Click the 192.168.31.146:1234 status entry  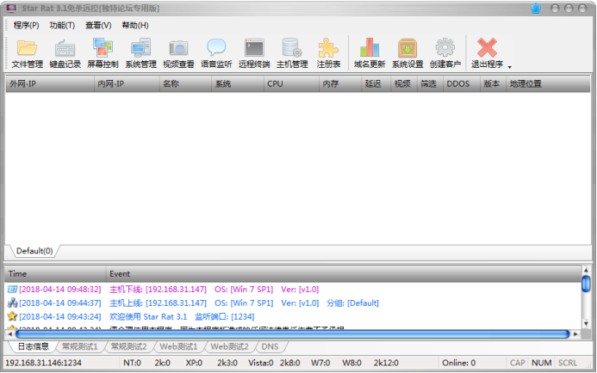tap(43, 363)
